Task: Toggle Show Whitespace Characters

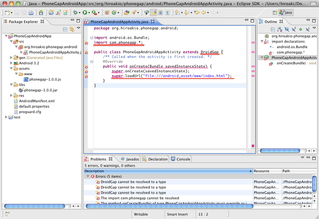Action: tap(167, 13)
